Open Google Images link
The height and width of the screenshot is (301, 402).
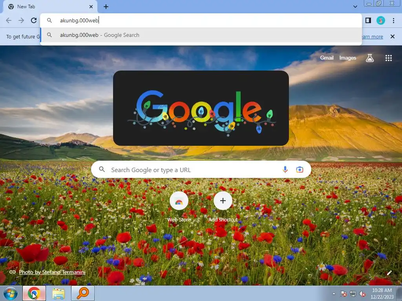click(x=348, y=58)
